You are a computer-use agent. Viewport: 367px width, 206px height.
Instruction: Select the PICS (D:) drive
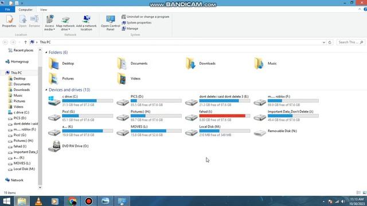(149, 101)
